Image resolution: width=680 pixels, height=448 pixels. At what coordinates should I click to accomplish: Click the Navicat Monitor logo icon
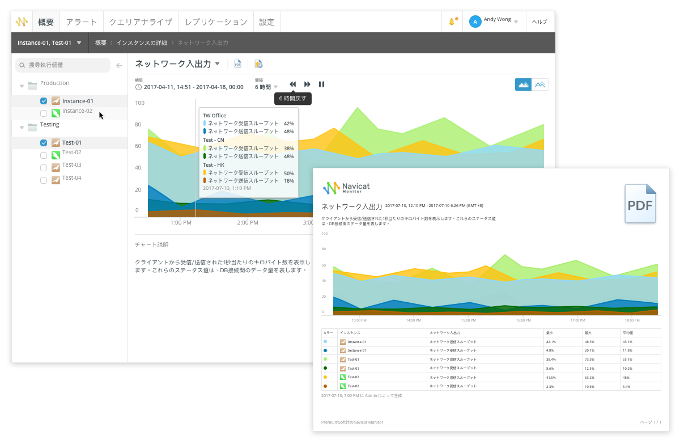(x=22, y=22)
